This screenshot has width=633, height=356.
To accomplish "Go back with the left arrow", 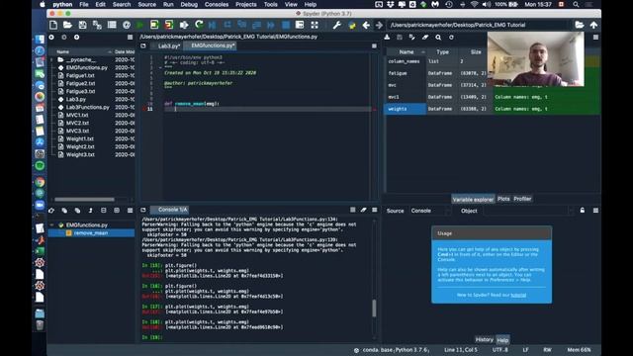I will [x=366, y=25].
